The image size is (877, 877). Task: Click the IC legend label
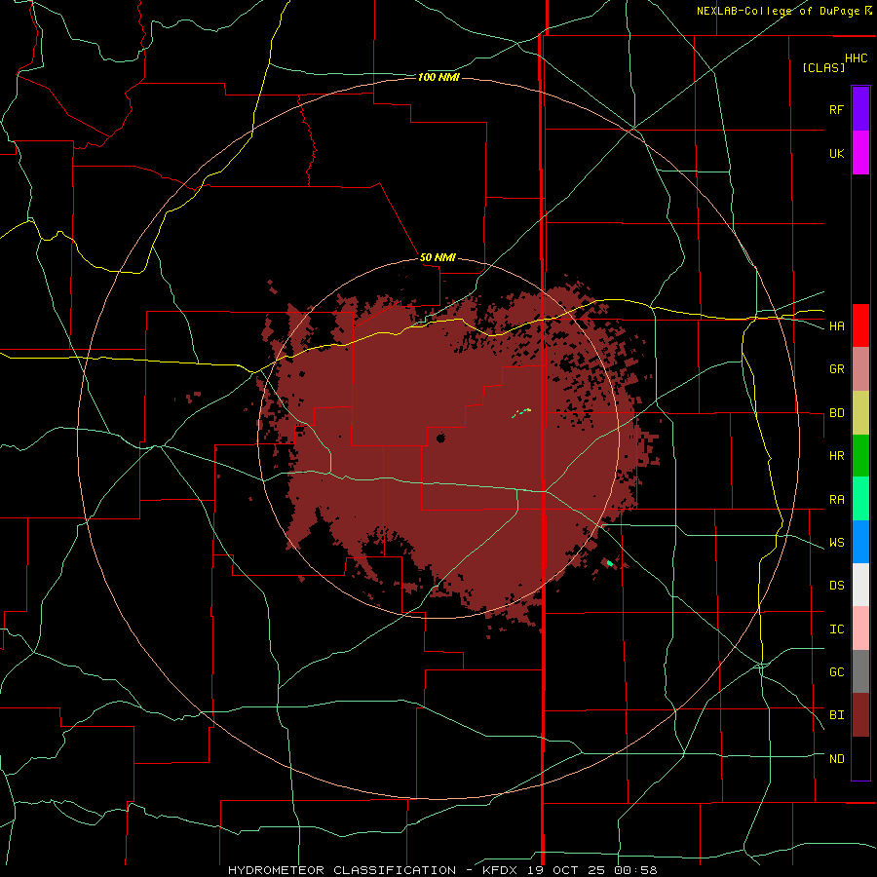point(836,629)
